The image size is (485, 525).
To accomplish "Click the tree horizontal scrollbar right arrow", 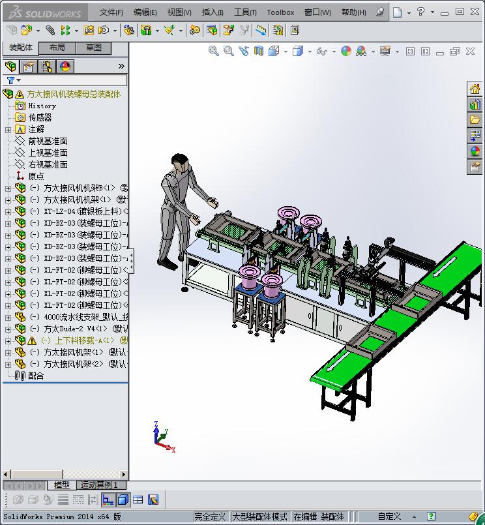I will [124, 474].
